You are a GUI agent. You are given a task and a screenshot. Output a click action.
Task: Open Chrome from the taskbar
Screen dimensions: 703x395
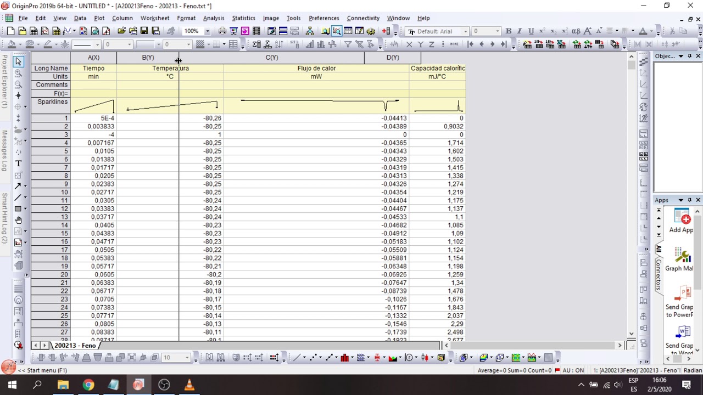click(88, 385)
